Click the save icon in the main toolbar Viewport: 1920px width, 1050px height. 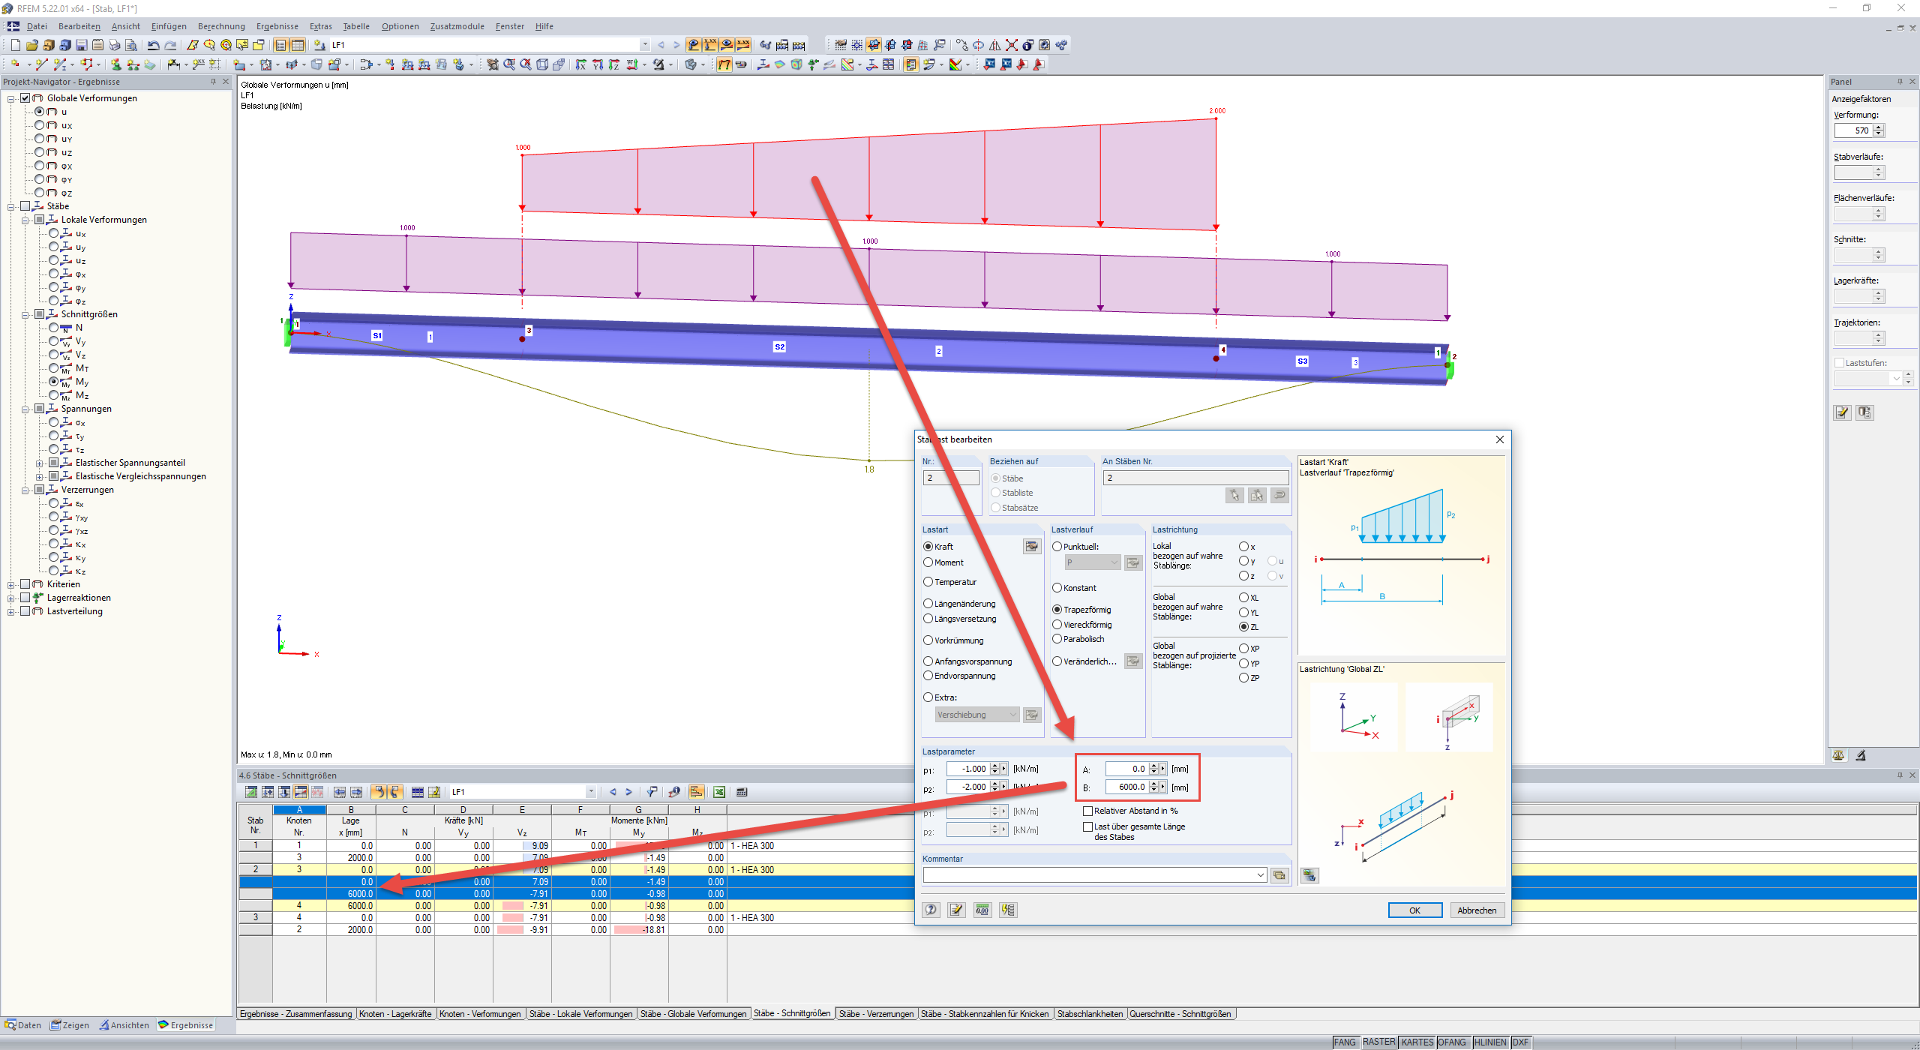point(81,45)
